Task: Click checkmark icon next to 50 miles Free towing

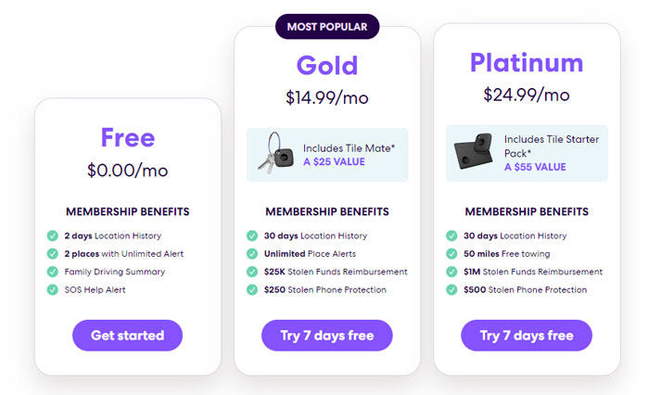Action: coord(452,253)
